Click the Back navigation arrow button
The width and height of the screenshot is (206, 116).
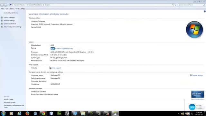point(2,5)
